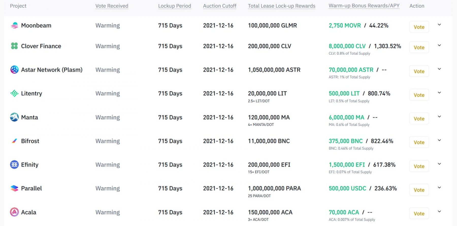
Task: Expand the Litentry row details chevron
Action: click(x=439, y=93)
